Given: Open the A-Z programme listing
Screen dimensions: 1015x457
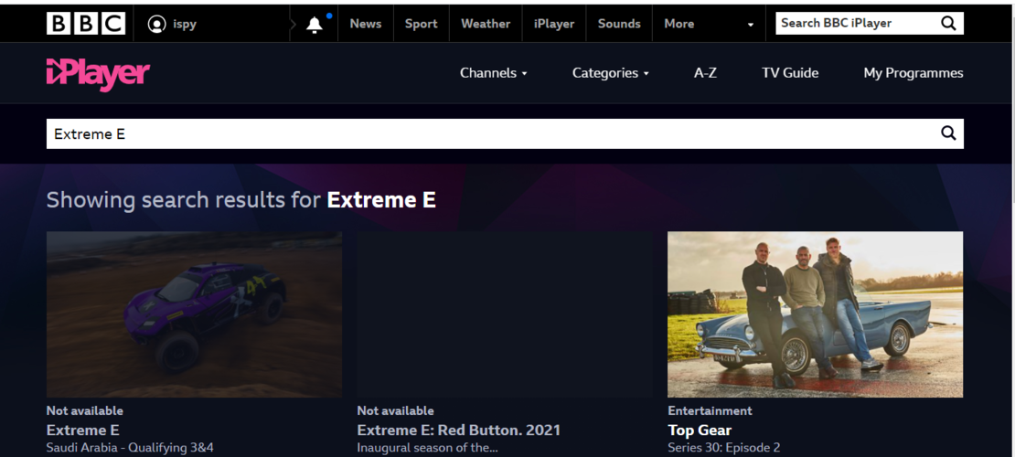Looking at the screenshot, I should coord(705,73).
